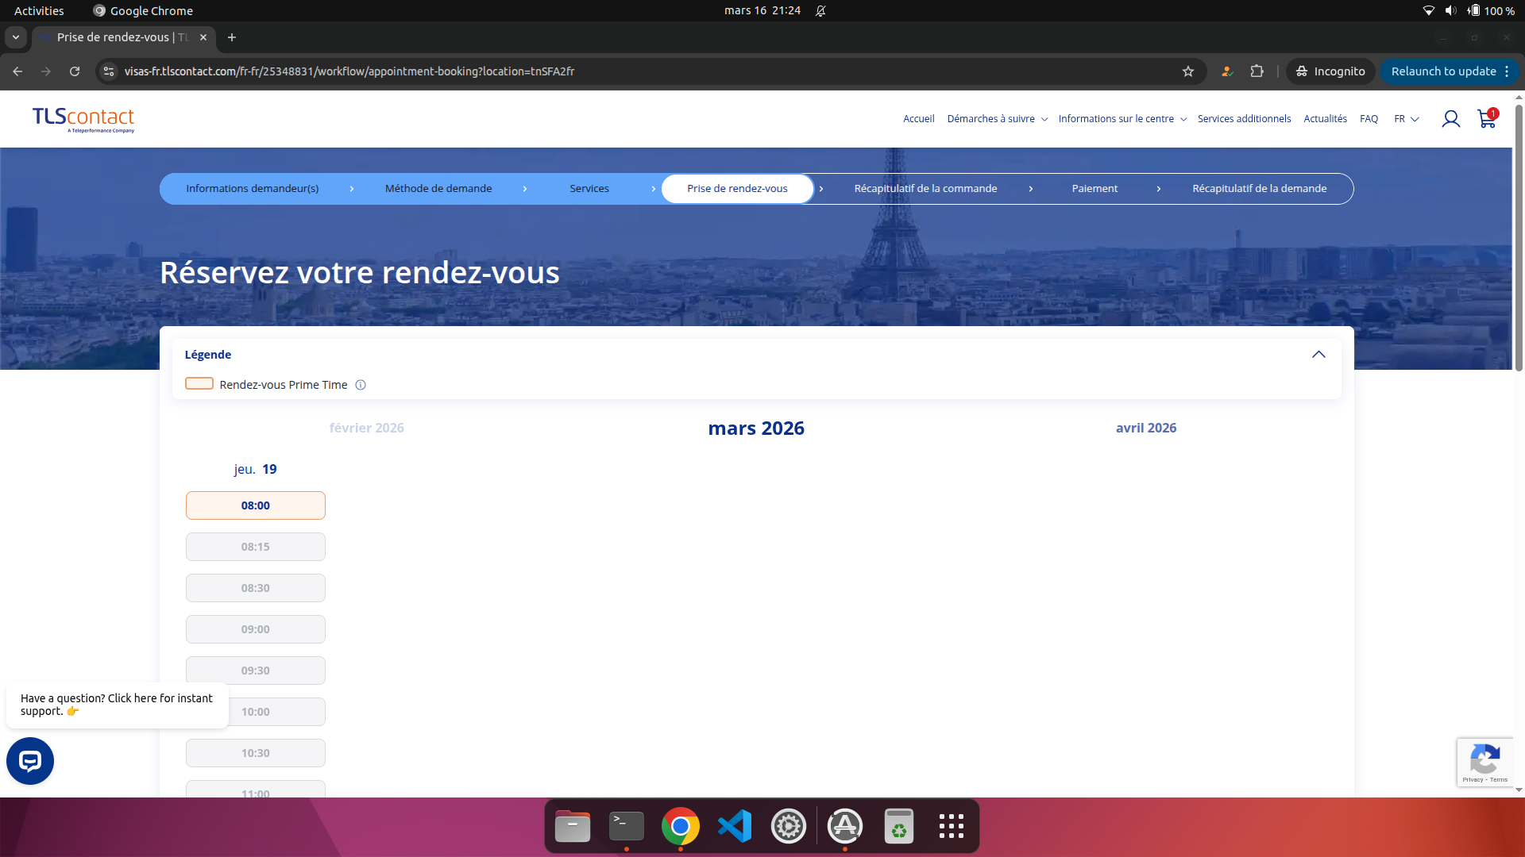Switch to the Prise de rendez-vous step
1525x857 pixels.
(x=737, y=189)
